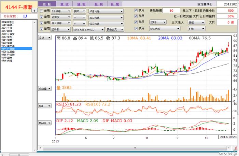Open the 黃金交叉 dropdown

click(115, 29)
